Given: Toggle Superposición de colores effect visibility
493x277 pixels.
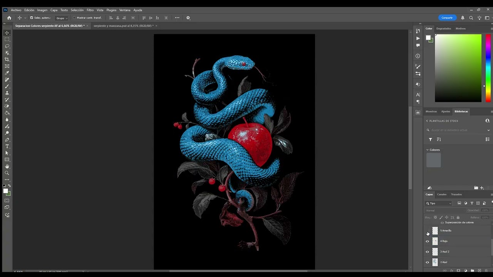Looking at the screenshot, I should 442,223.
